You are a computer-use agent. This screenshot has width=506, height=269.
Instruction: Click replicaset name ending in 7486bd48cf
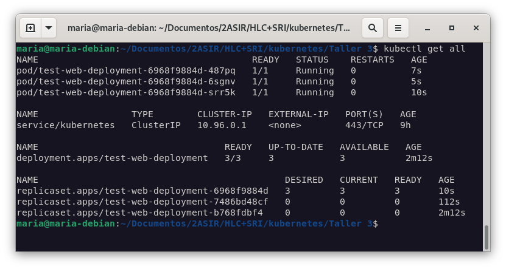coord(142,202)
